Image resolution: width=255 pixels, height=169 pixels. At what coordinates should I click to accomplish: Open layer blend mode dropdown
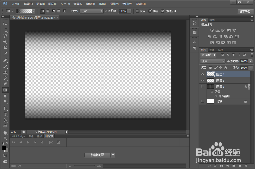pos(213,61)
